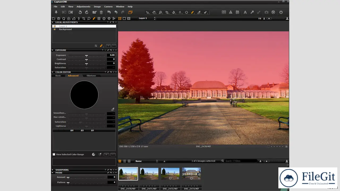Rotate image right using clockwise arrow
340x191 pixels.
tap(87, 12)
